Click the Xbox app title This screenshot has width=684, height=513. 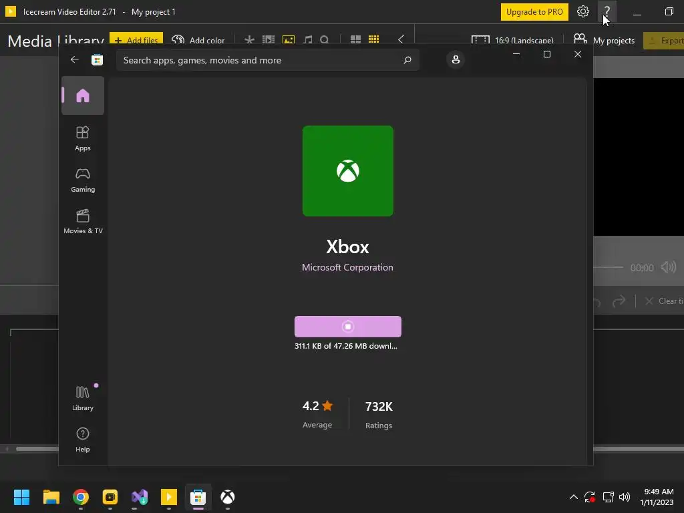coord(347,247)
